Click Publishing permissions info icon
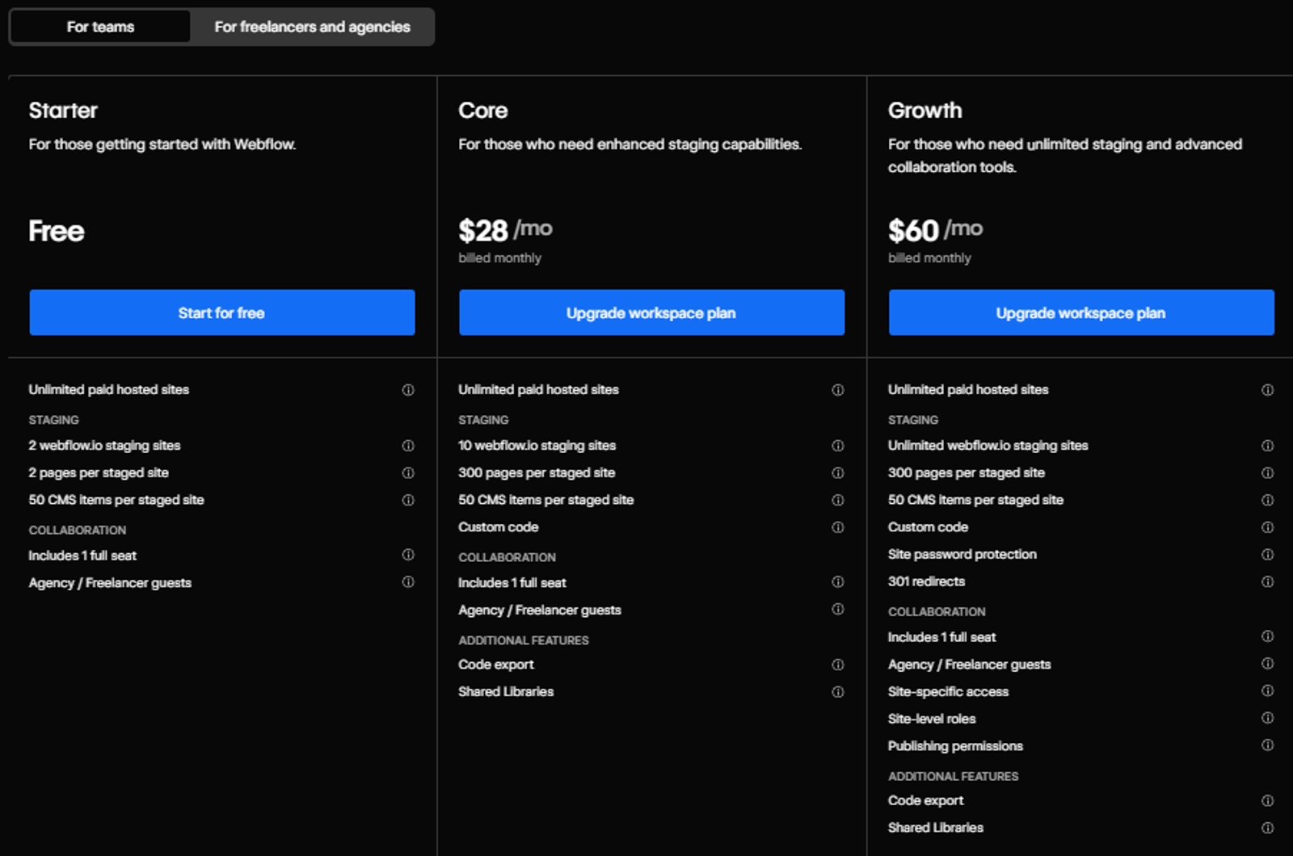Image resolution: width=1293 pixels, height=856 pixels. (x=1268, y=745)
